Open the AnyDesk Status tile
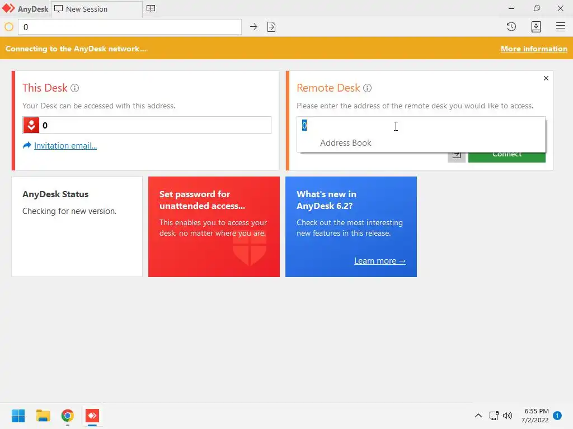 [x=77, y=227]
